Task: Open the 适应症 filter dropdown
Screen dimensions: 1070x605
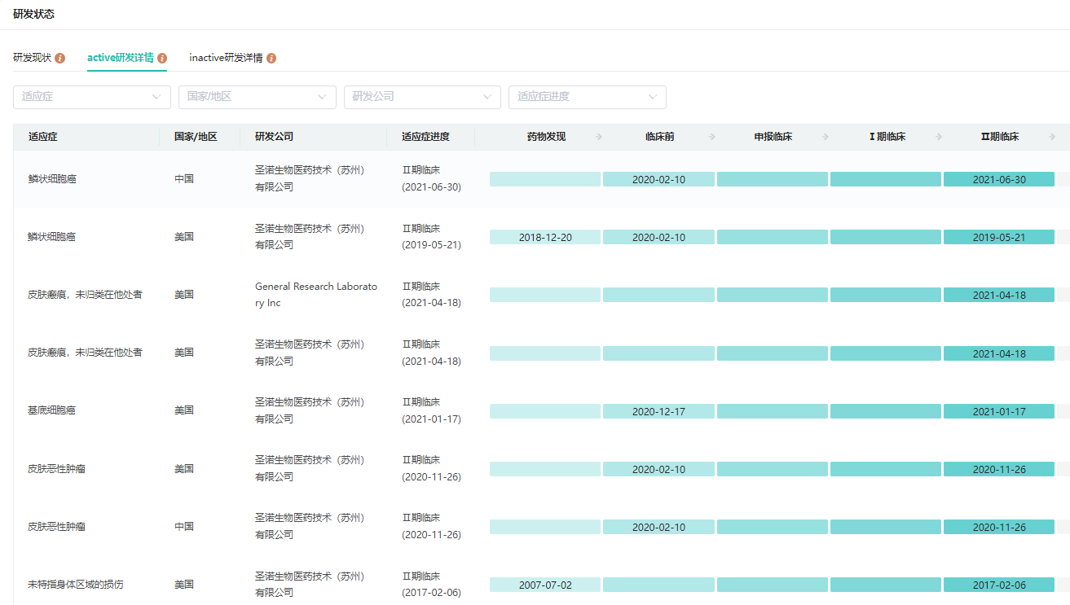Action: [91, 97]
